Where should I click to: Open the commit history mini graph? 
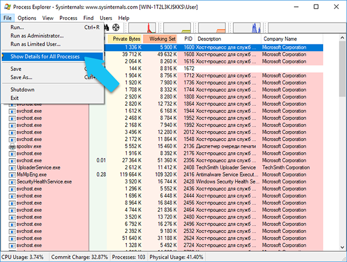(x=177, y=28)
